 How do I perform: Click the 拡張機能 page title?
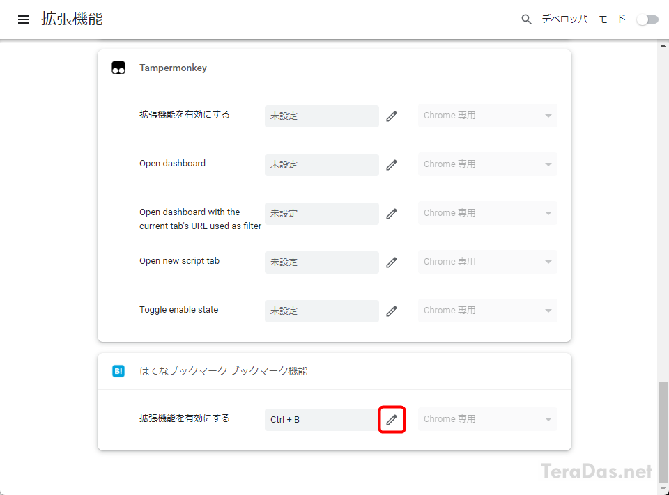pos(72,19)
